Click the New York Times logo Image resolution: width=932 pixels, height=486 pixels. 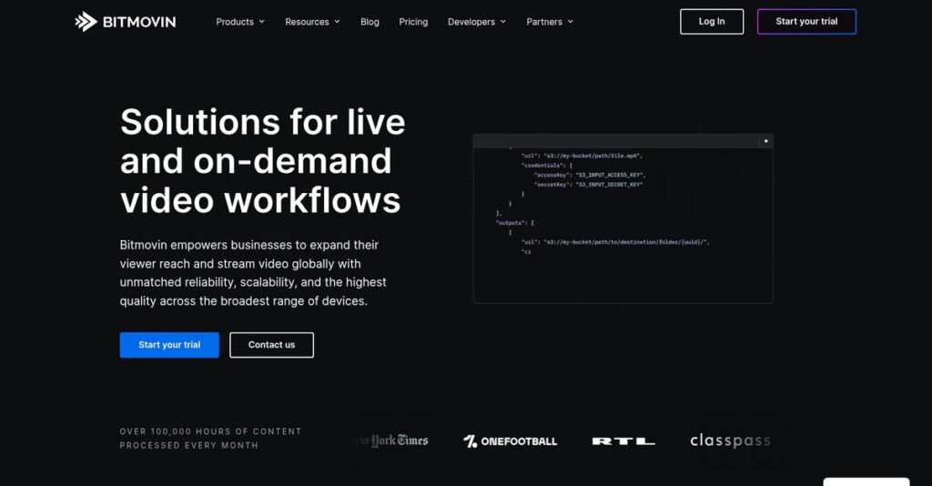392,440
